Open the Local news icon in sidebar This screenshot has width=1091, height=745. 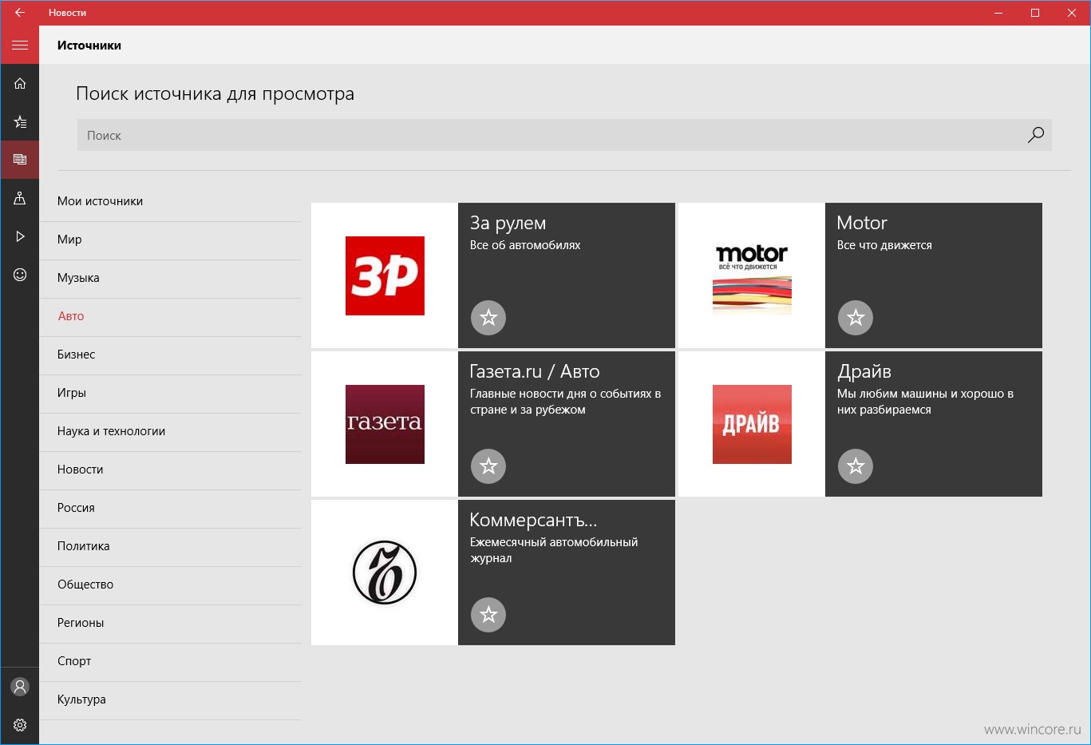pos(20,198)
